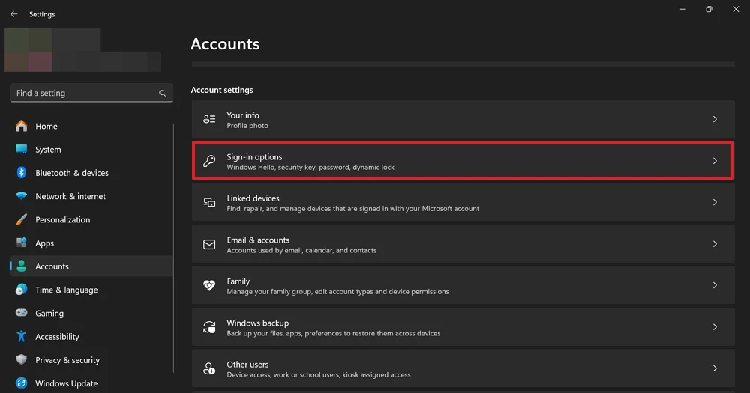The width and height of the screenshot is (750, 393).
Task: Click the Accounts person icon in sidebar
Action: click(22, 266)
